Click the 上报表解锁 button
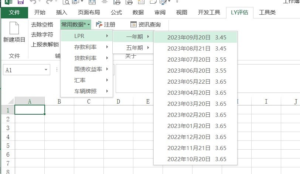Screen dimensions: 300x174 pyautogui.click(x=45, y=45)
